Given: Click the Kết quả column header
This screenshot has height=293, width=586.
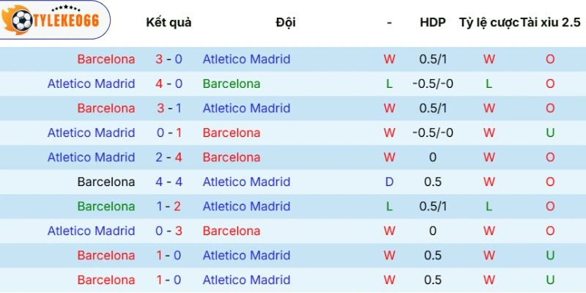Looking at the screenshot, I should (168, 22).
